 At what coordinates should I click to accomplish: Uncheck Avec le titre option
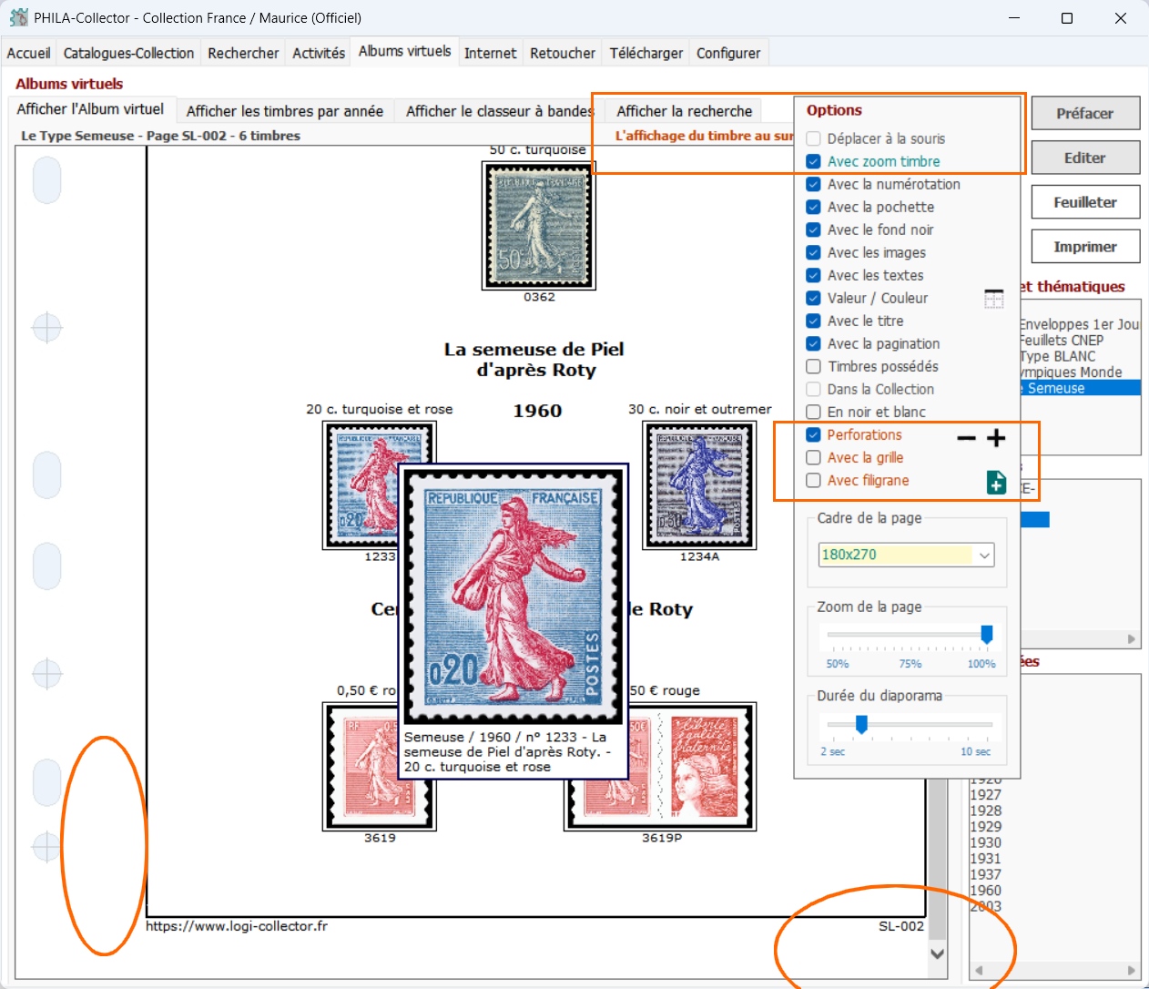pyautogui.click(x=814, y=321)
